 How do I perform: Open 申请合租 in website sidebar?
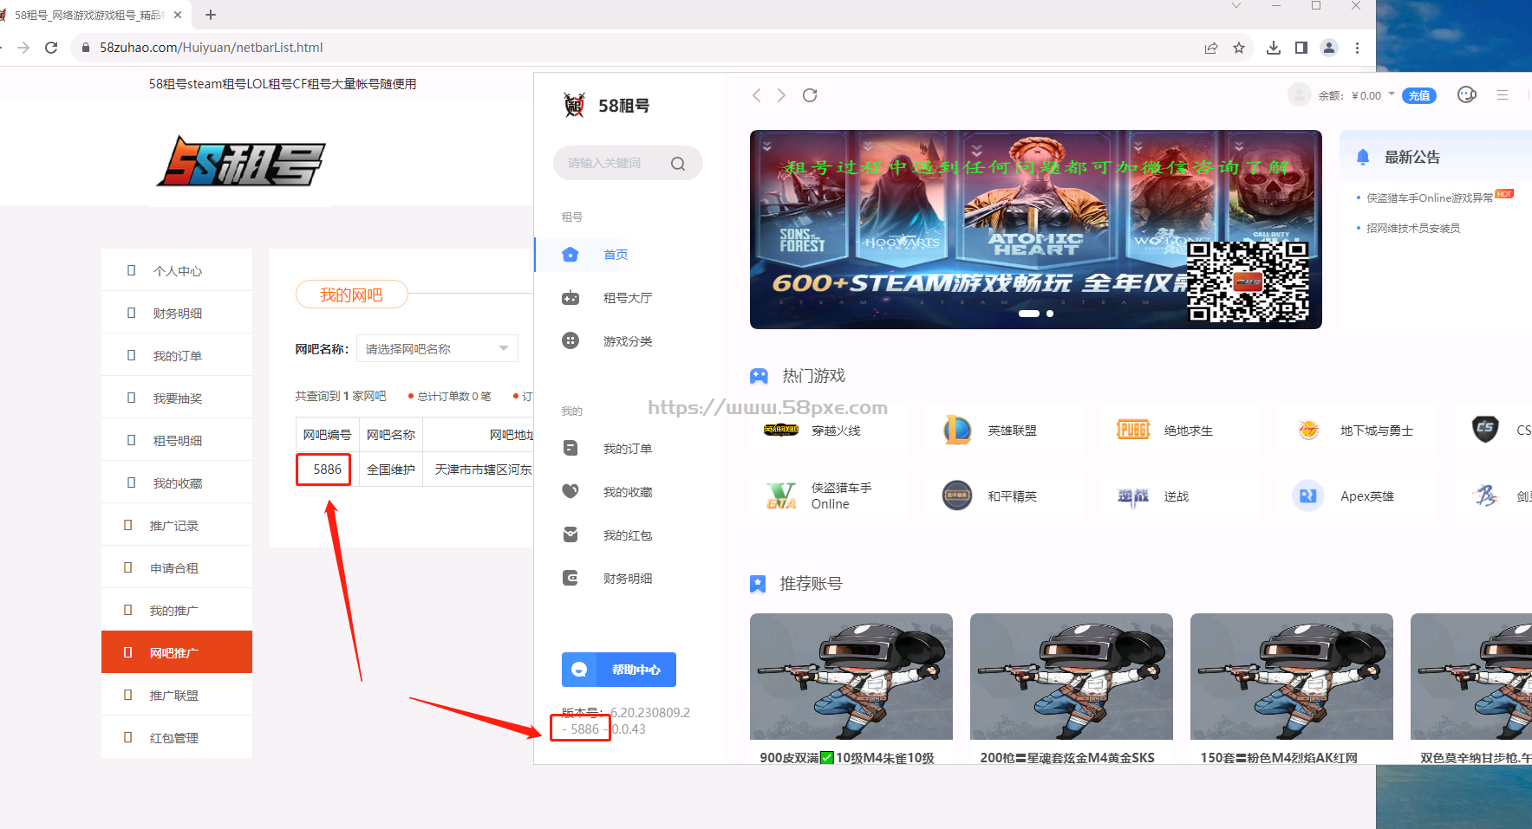click(177, 567)
